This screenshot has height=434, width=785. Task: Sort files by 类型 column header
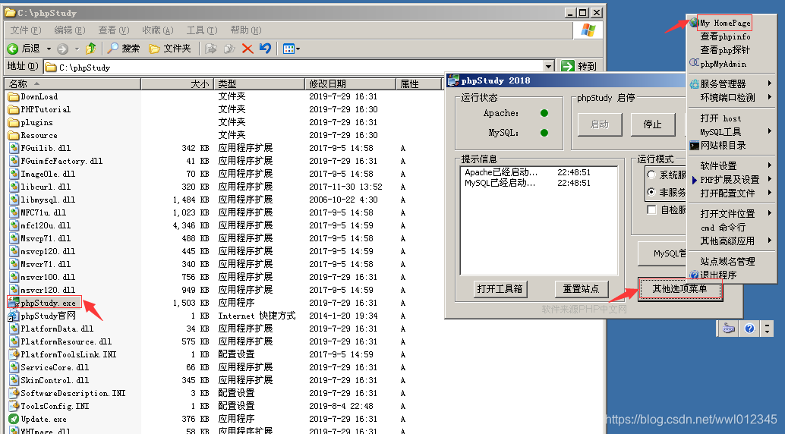coord(260,83)
